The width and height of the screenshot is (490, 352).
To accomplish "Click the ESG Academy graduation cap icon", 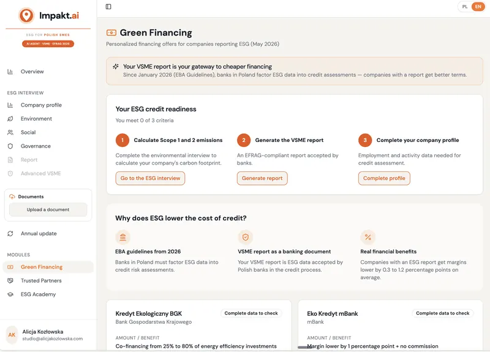I will [10, 294].
